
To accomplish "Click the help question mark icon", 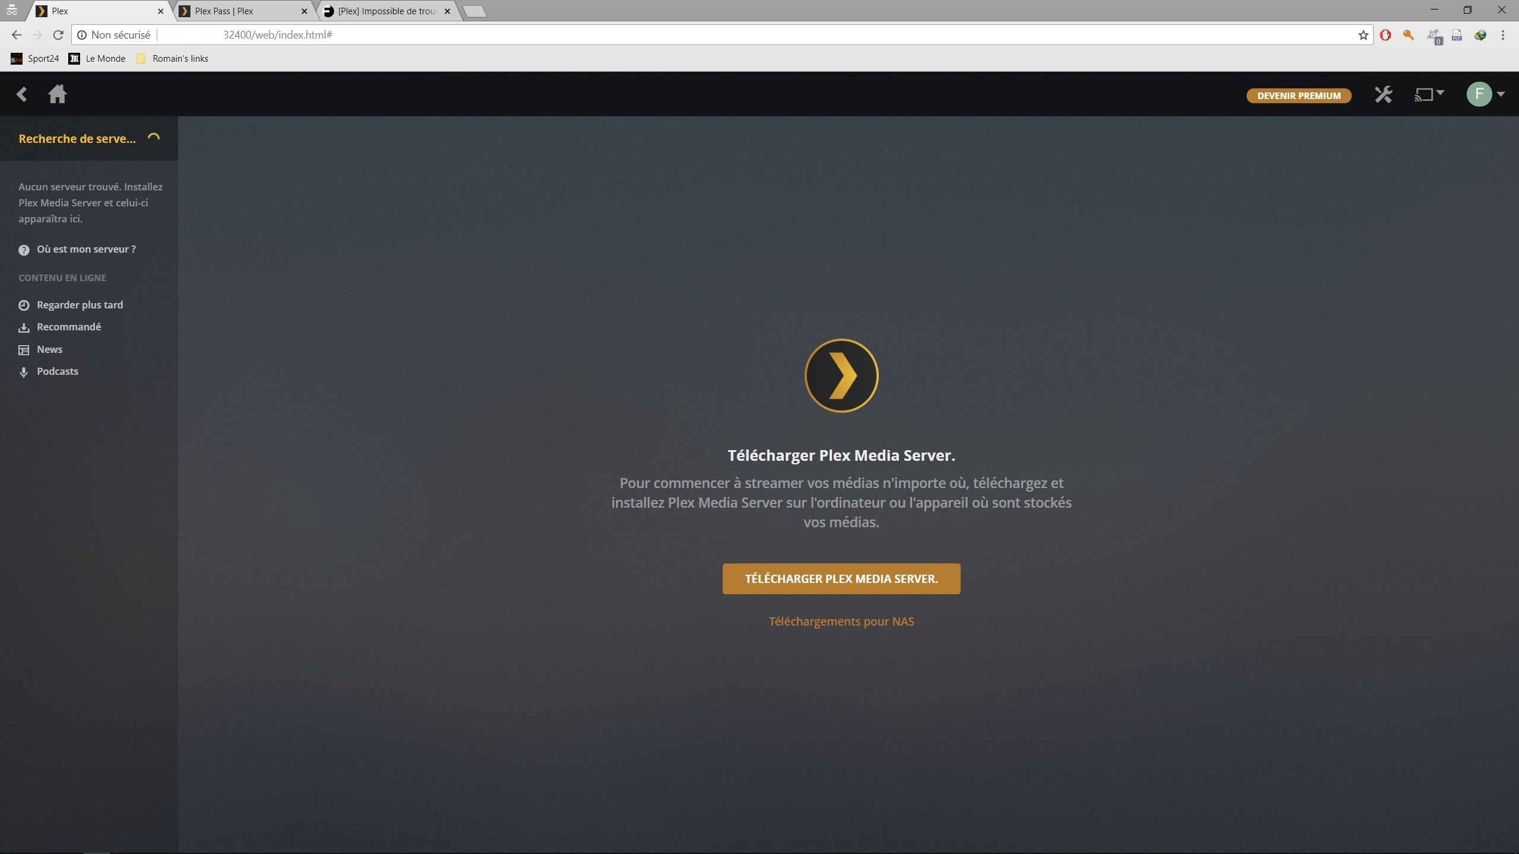I will pos(24,250).
